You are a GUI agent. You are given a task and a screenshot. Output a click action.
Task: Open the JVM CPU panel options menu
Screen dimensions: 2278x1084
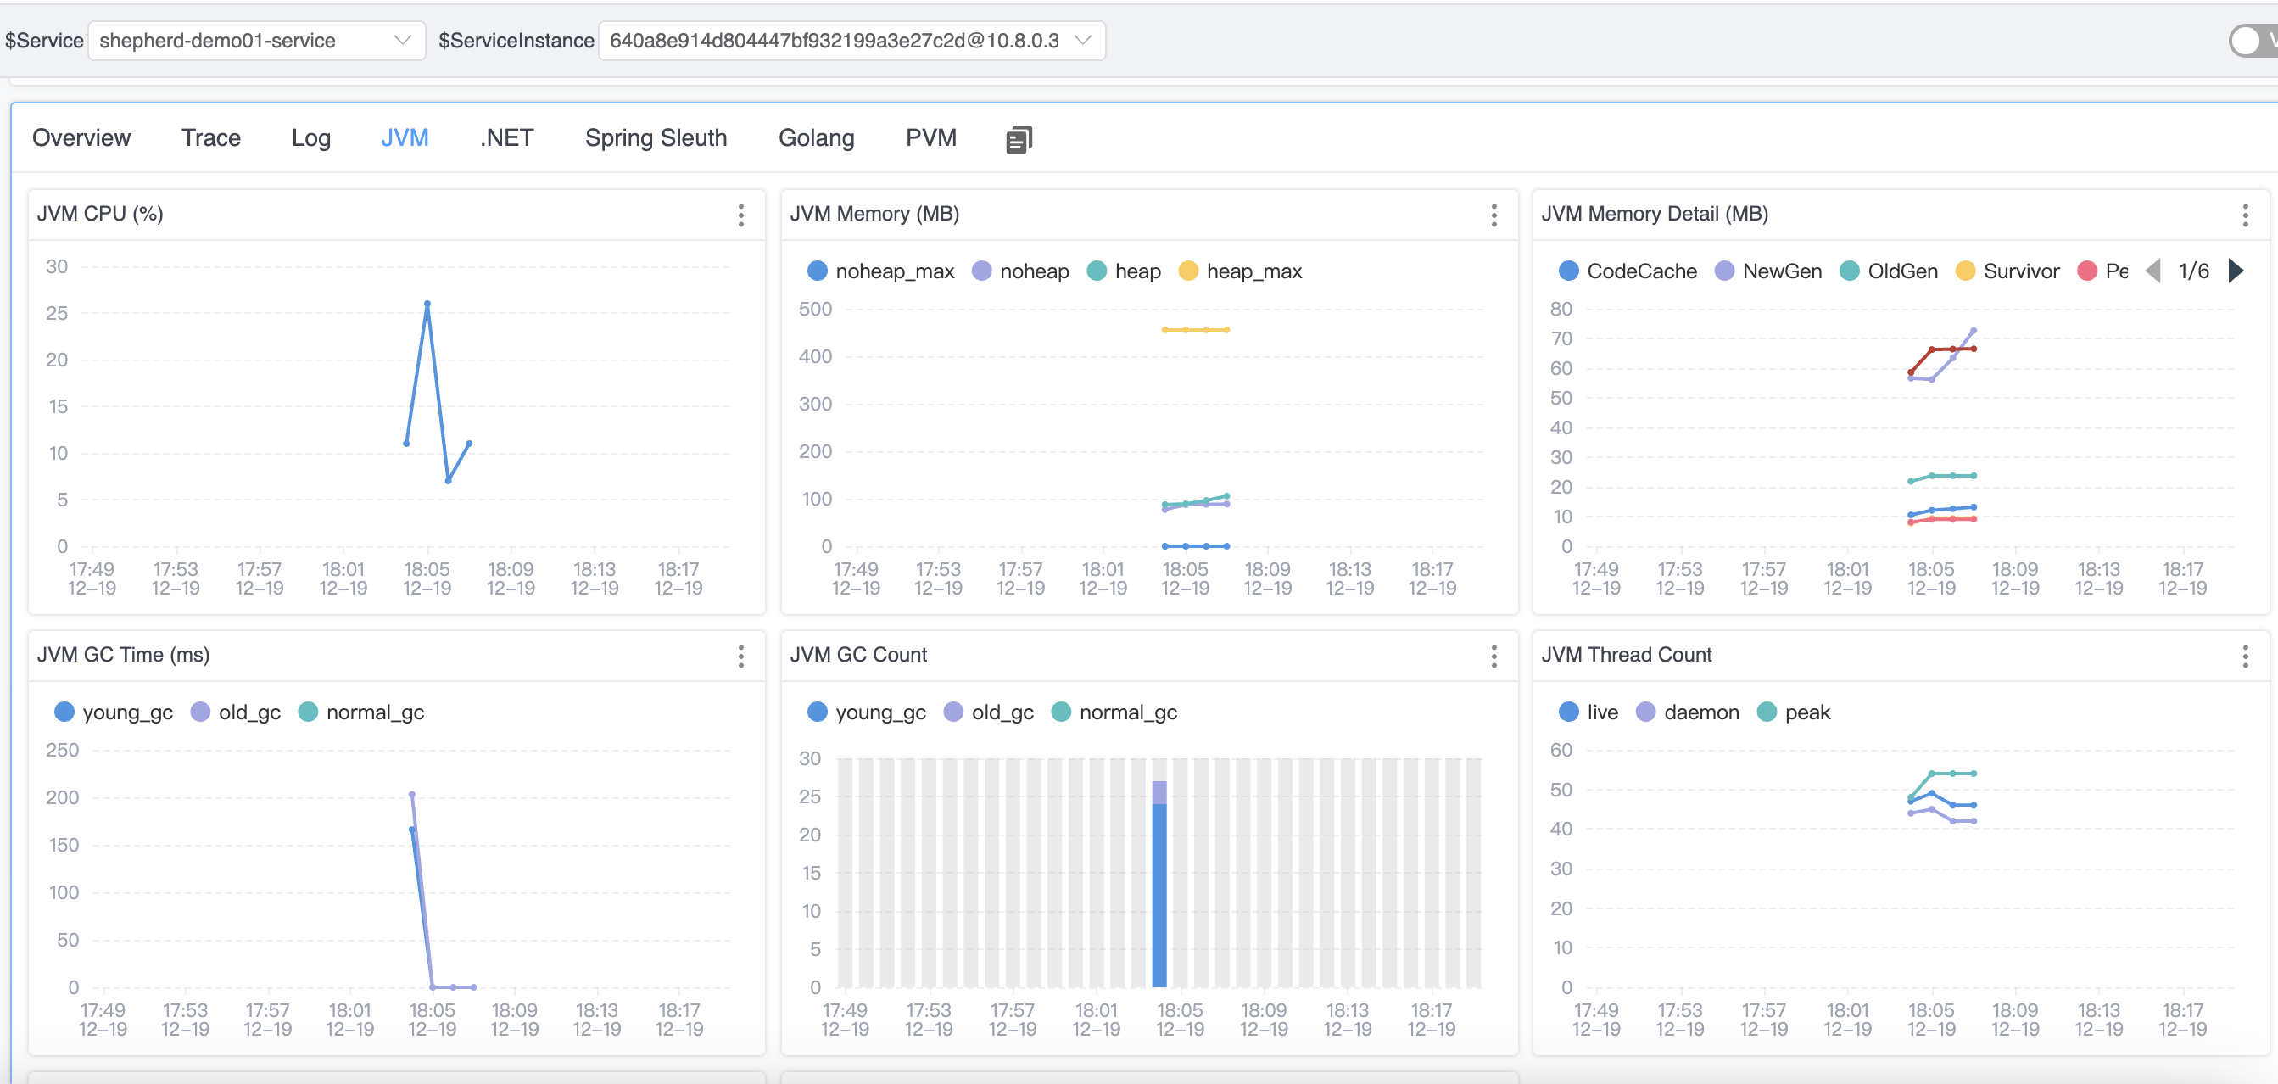[741, 215]
